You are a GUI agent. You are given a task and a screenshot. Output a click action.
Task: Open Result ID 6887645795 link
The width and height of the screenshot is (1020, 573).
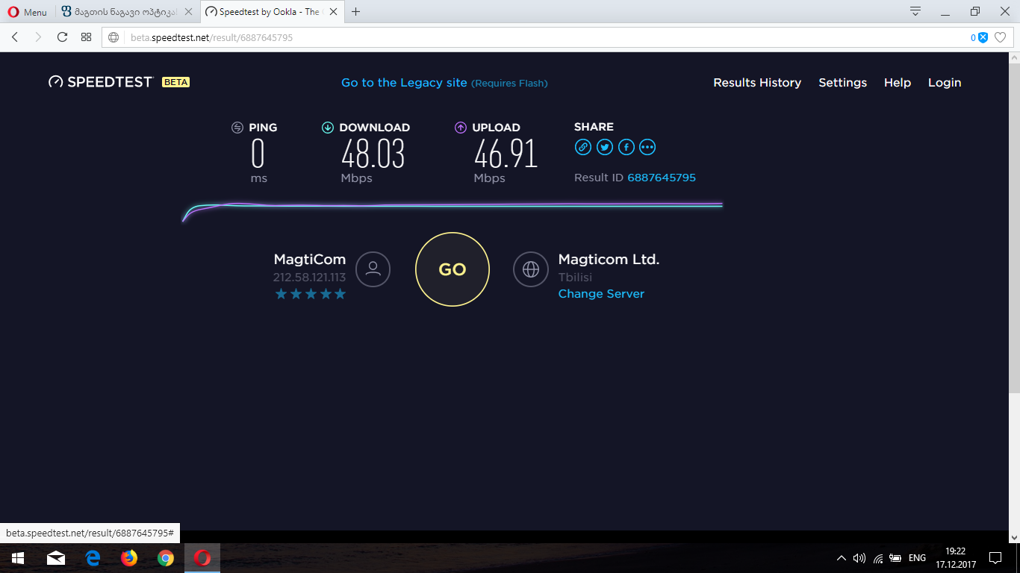(x=662, y=178)
